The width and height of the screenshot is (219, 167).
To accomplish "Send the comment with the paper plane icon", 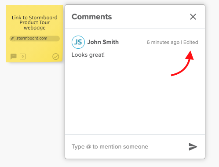I will (x=193, y=147).
